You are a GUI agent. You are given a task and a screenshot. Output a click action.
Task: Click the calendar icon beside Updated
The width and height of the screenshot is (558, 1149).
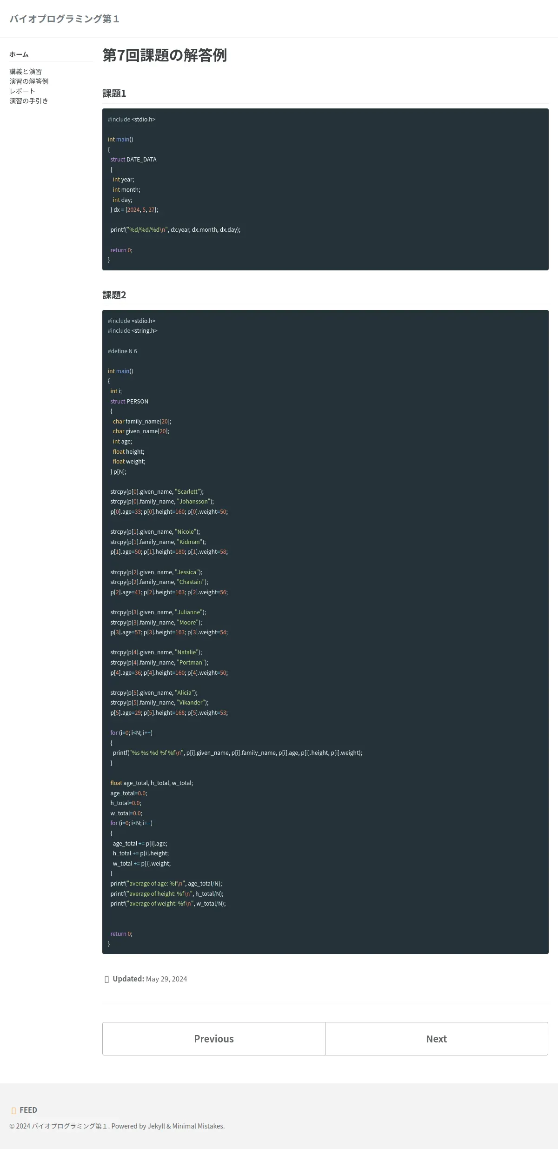click(x=107, y=979)
